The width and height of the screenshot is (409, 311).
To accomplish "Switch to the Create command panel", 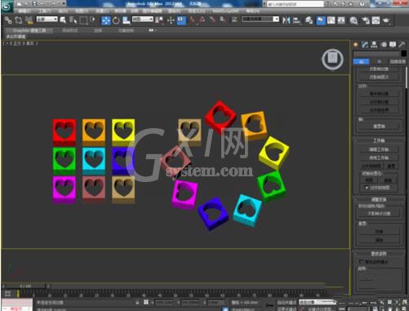I will pos(355,44).
